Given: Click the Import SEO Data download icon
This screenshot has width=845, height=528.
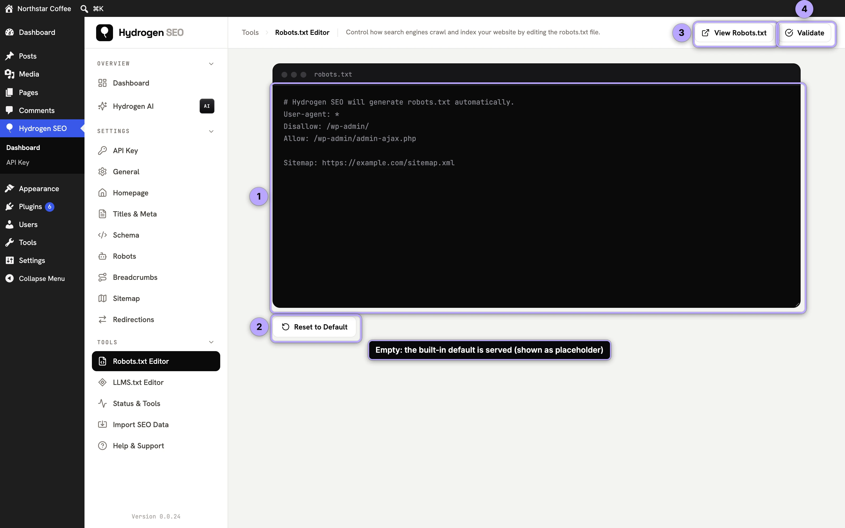Looking at the screenshot, I should (x=102, y=425).
